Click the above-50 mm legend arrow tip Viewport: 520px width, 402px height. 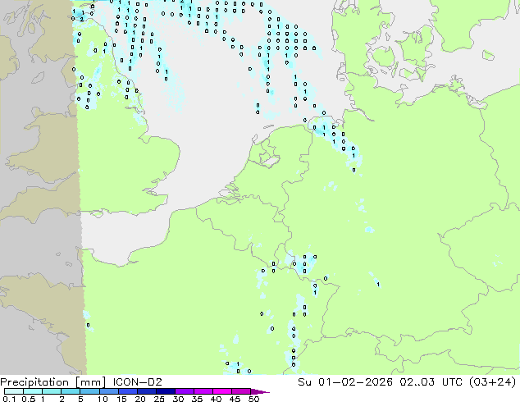click(260, 391)
